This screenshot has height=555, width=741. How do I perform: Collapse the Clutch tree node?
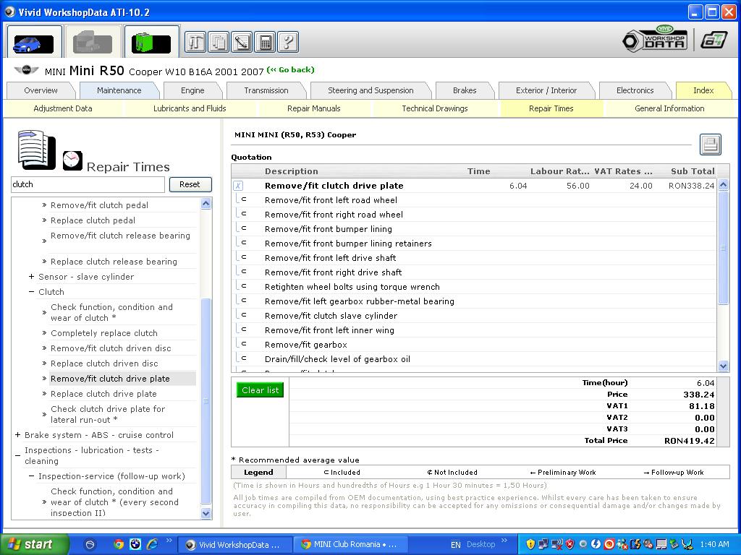[31, 292]
